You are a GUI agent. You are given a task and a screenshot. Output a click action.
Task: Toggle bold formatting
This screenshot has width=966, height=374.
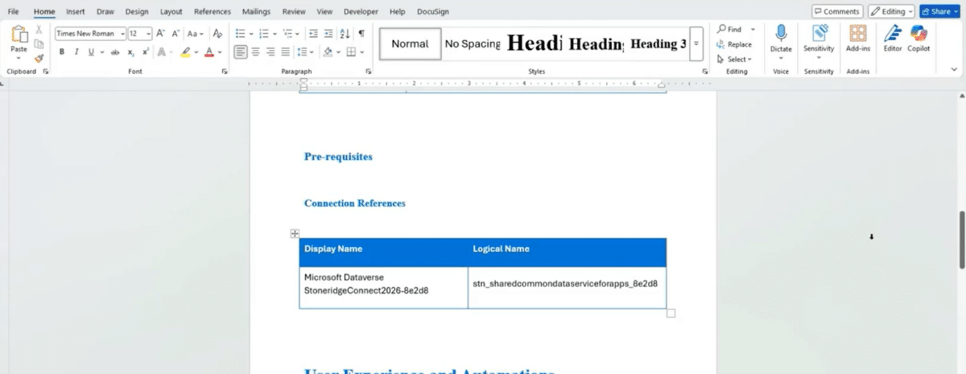(x=61, y=52)
